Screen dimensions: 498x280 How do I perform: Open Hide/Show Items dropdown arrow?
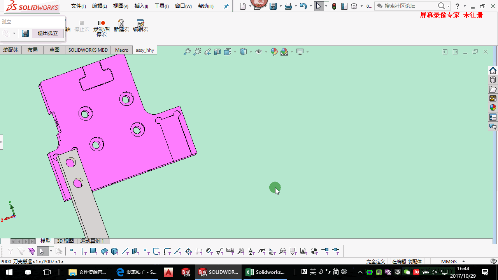(x=266, y=52)
